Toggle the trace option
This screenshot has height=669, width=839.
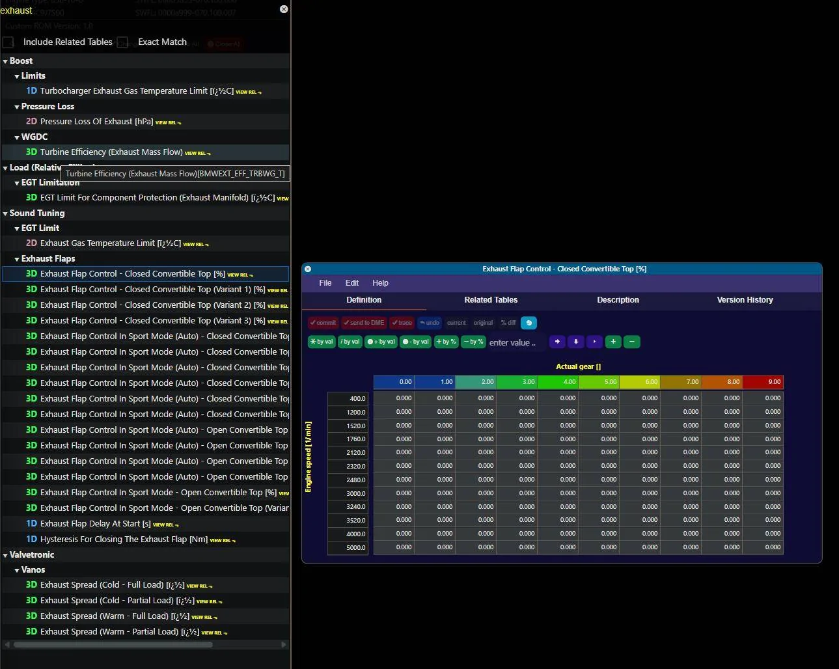[x=402, y=323]
